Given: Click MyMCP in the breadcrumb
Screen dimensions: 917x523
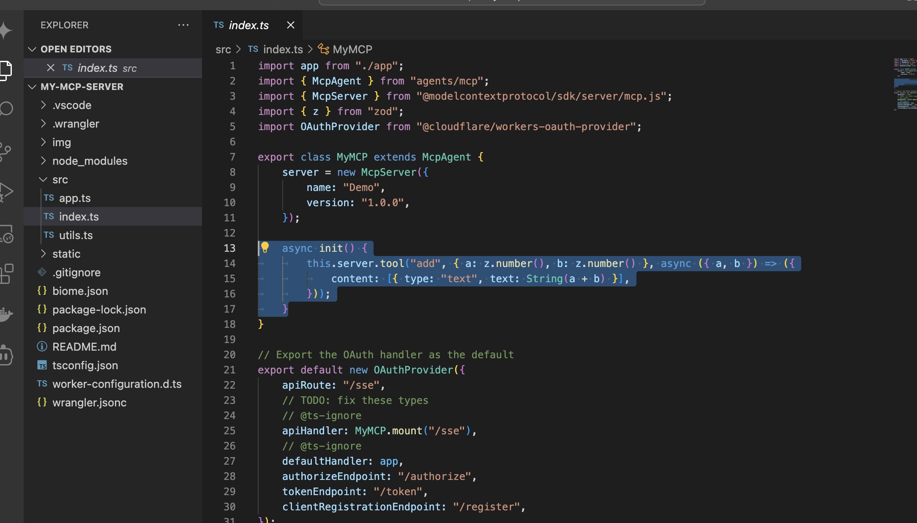Looking at the screenshot, I should tap(352, 49).
